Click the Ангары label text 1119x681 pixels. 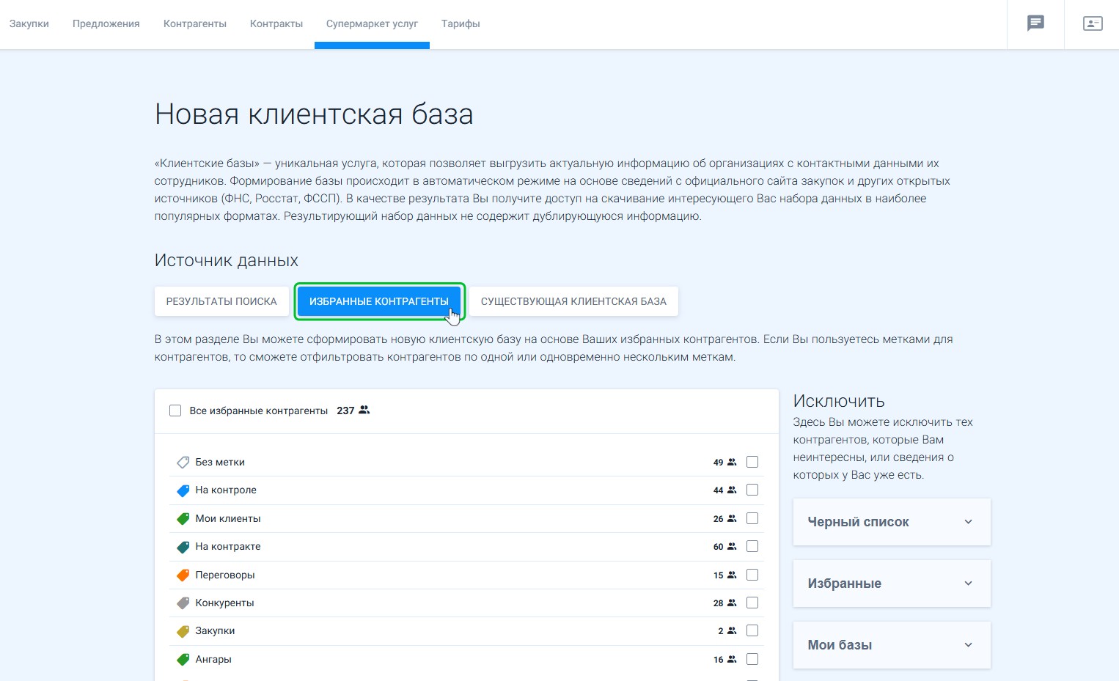click(x=213, y=659)
